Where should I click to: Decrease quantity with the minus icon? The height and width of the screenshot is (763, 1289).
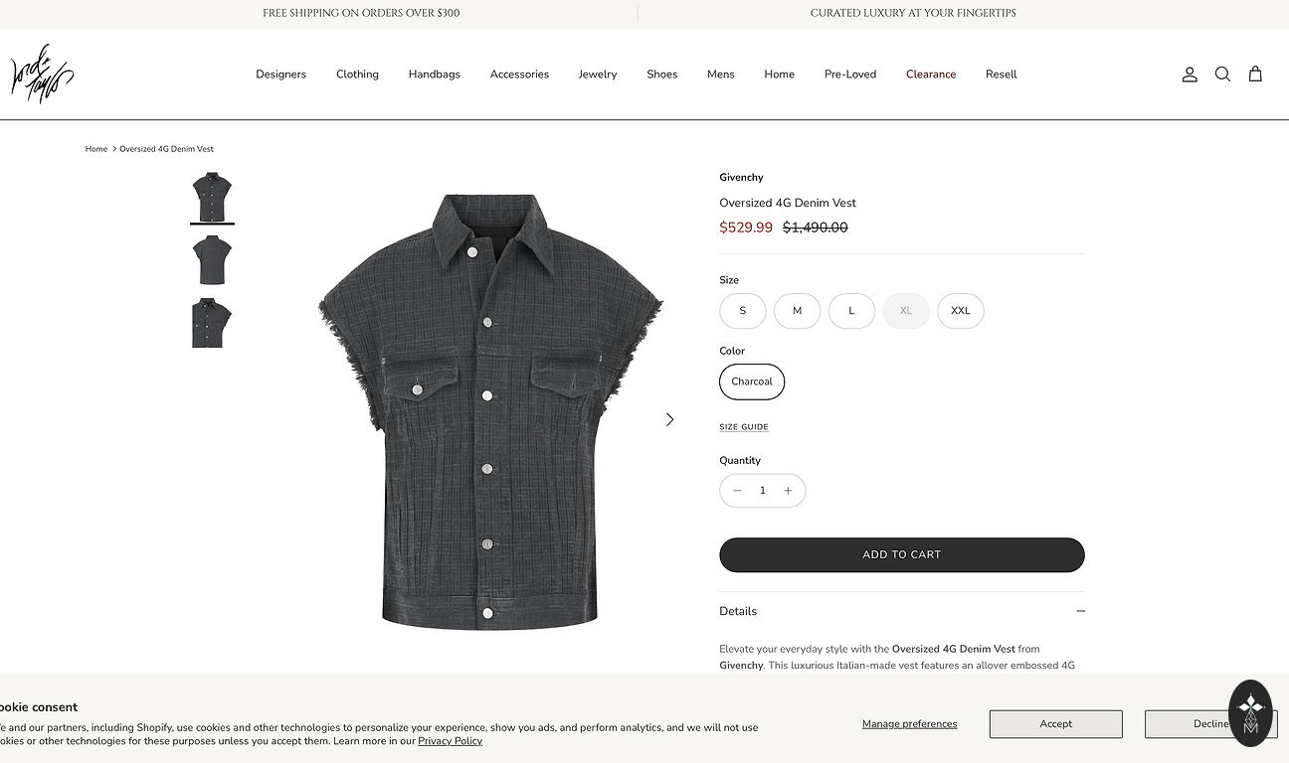tap(737, 491)
